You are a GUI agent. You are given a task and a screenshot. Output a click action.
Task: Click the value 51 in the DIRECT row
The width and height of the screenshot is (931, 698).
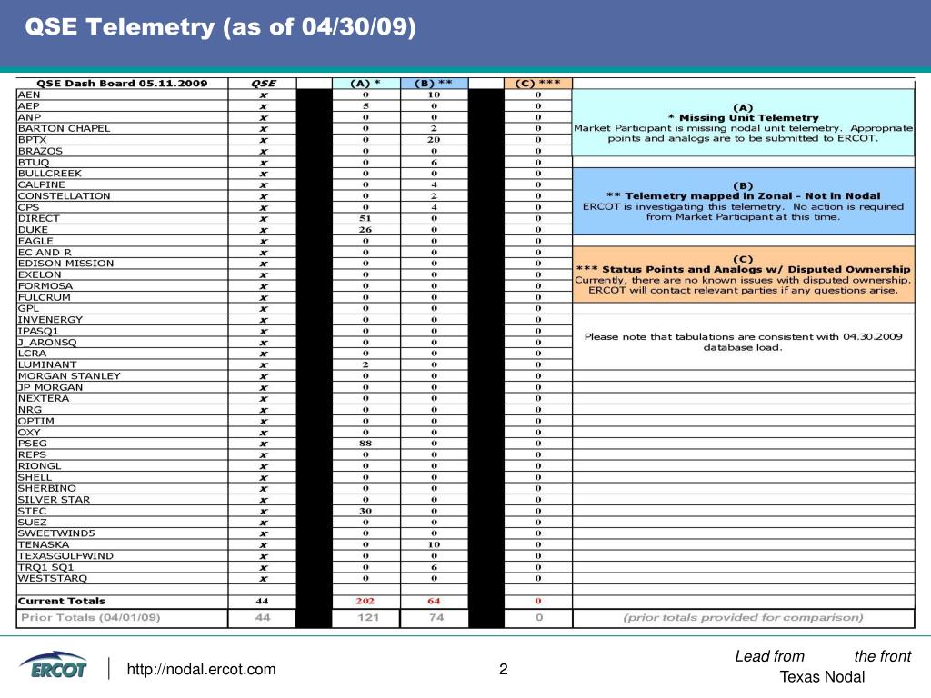[365, 218]
